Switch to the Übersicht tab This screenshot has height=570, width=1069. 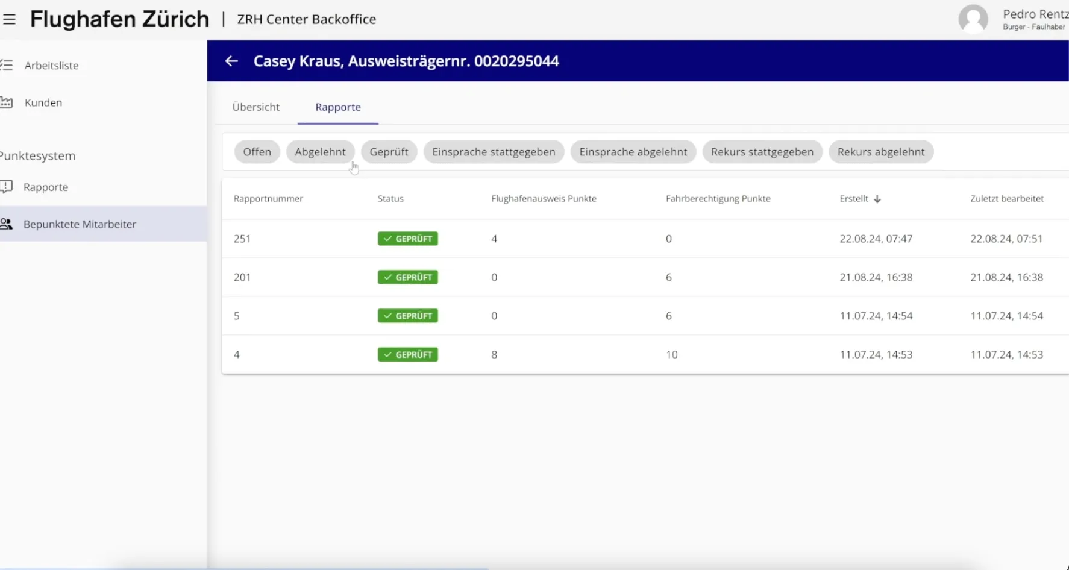click(256, 107)
